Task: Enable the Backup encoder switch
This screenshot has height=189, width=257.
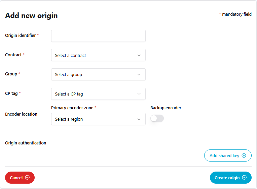Action: (157, 118)
